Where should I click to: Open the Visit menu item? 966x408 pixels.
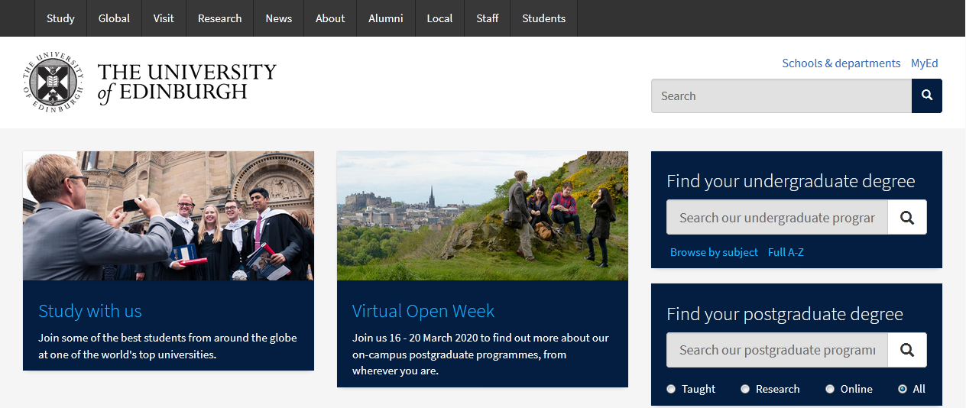164,18
